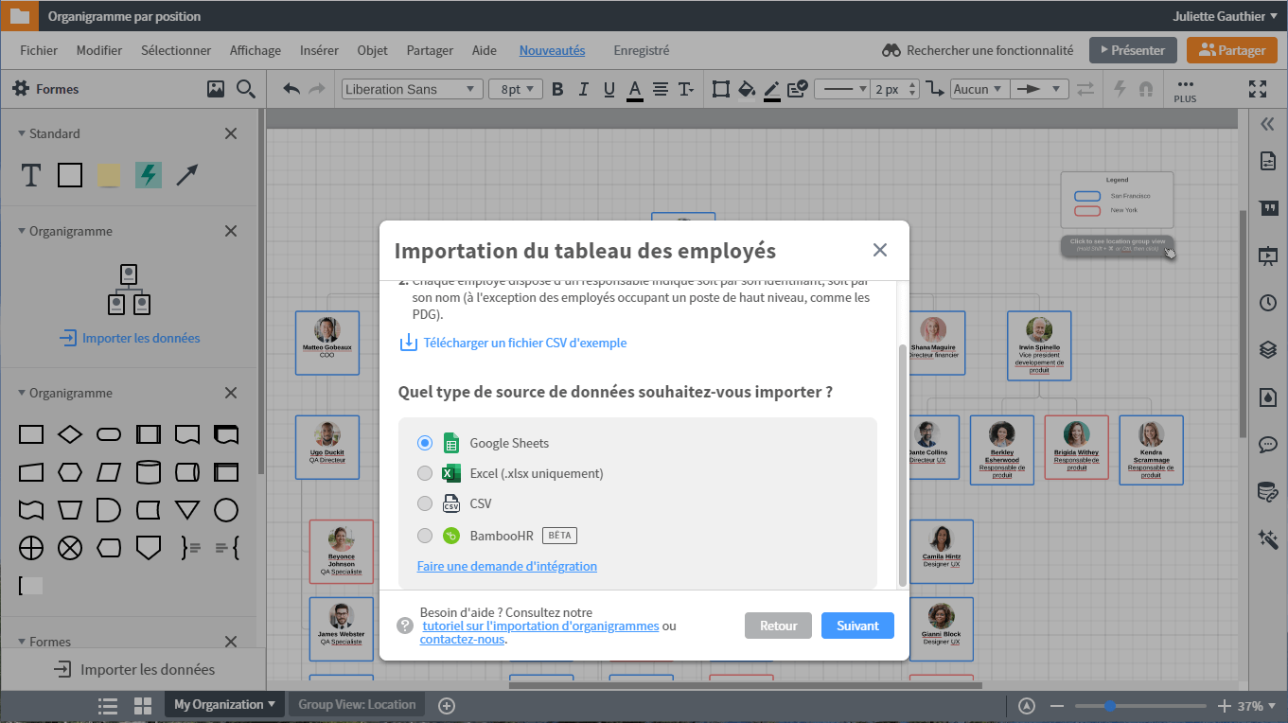1288x723 pixels.
Task: Open the My Organization dropdown
Action: (223, 704)
